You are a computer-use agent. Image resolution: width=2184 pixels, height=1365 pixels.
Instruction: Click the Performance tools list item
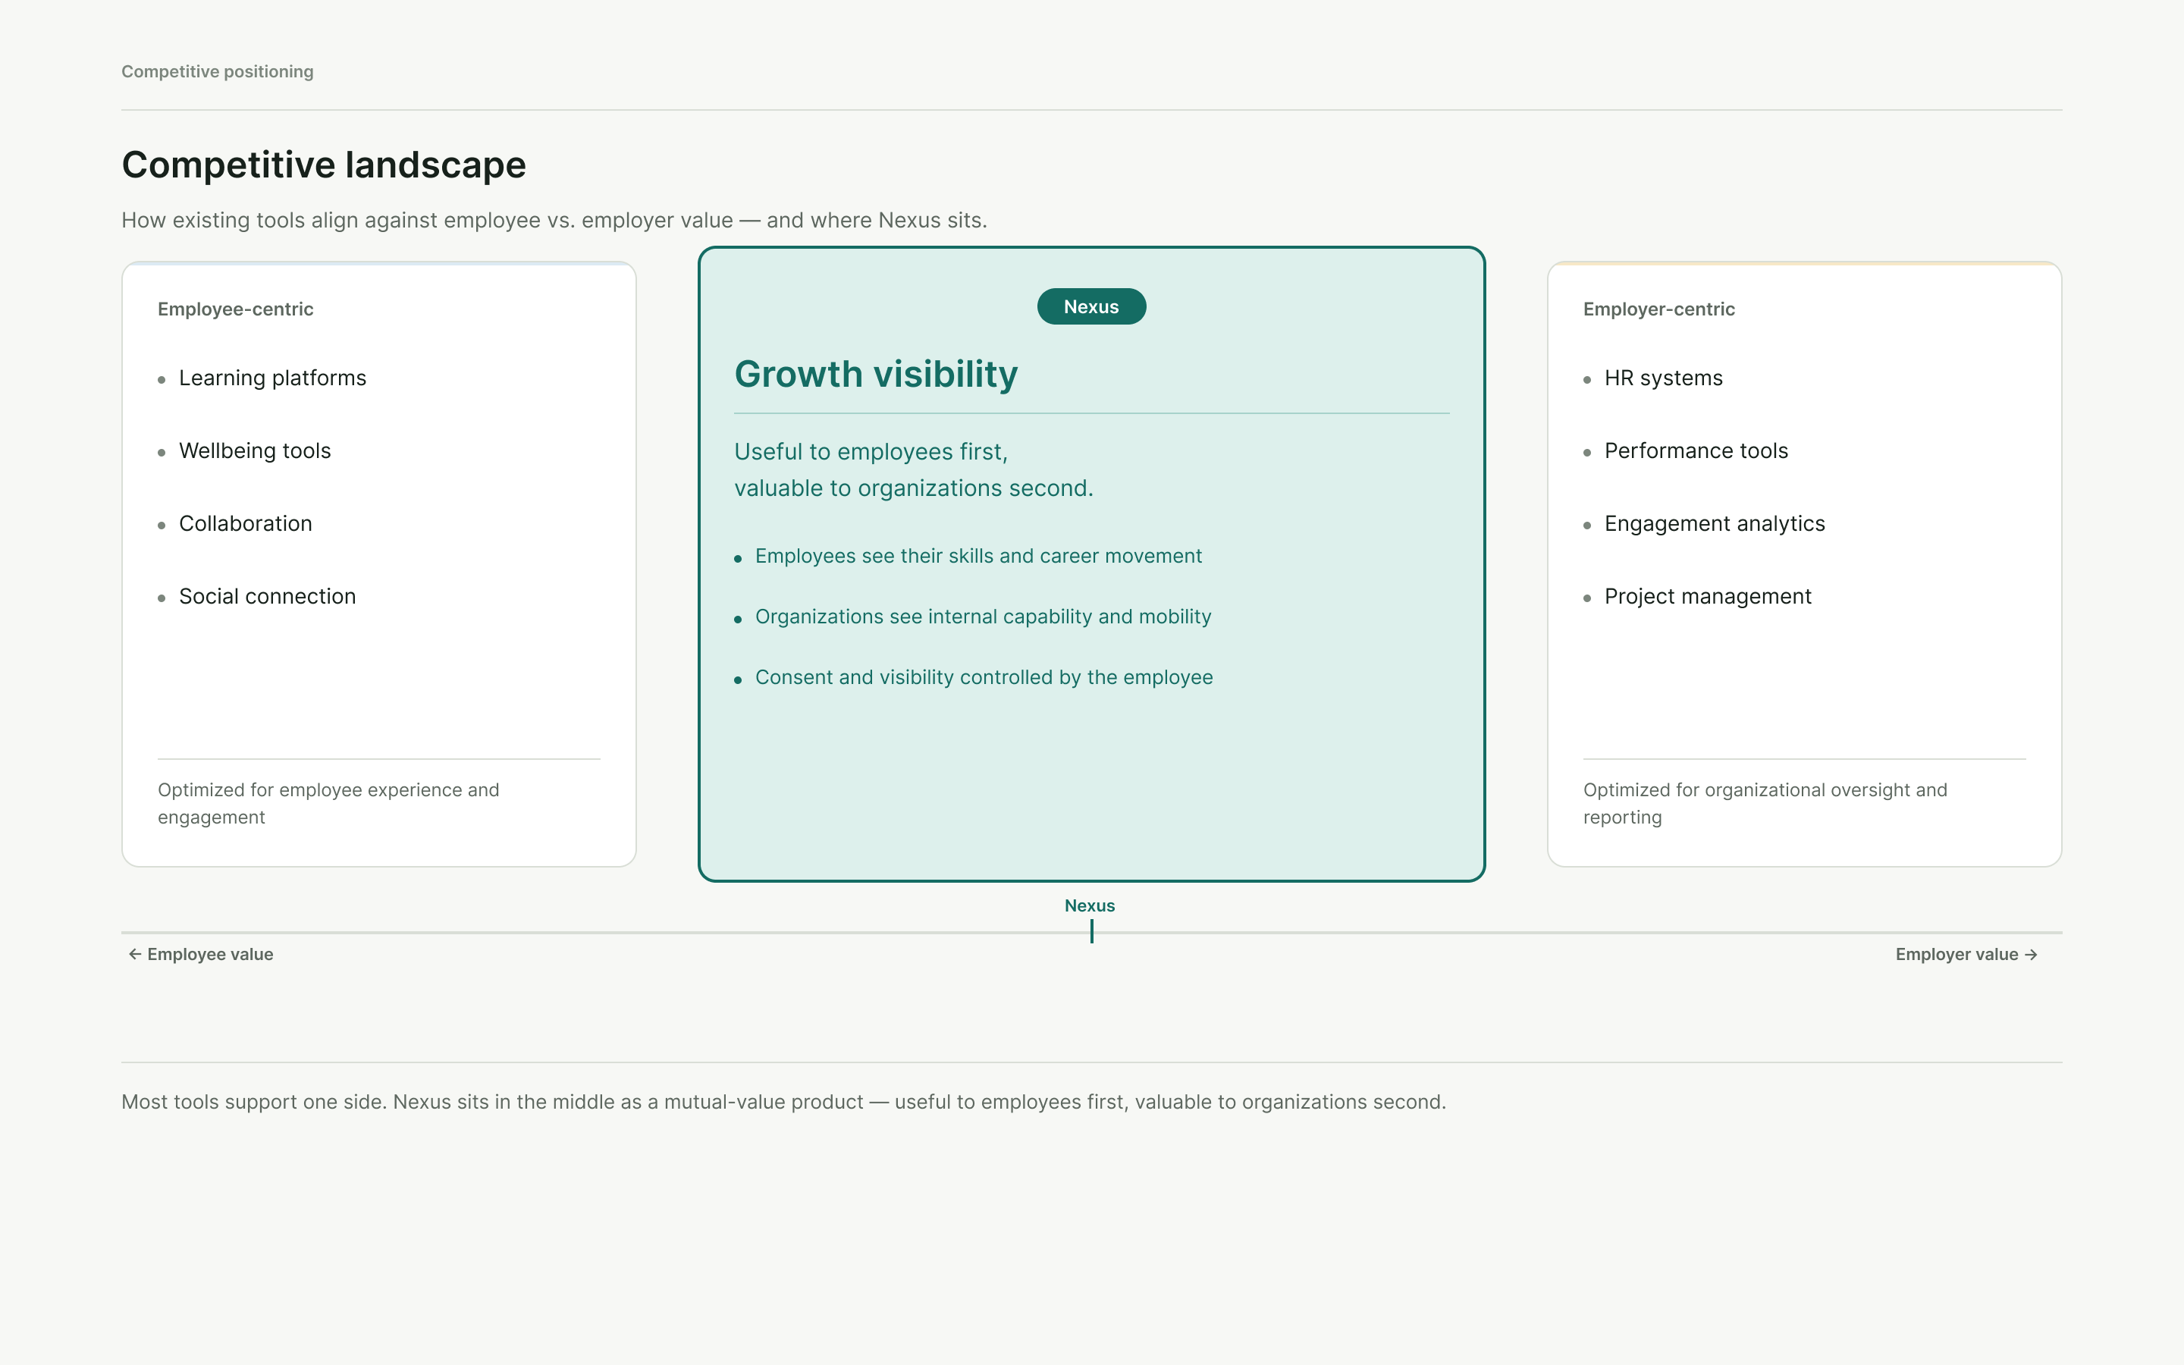click(x=1686, y=451)
